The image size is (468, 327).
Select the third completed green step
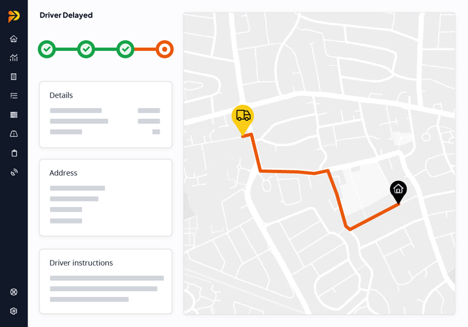coord(125,49)
